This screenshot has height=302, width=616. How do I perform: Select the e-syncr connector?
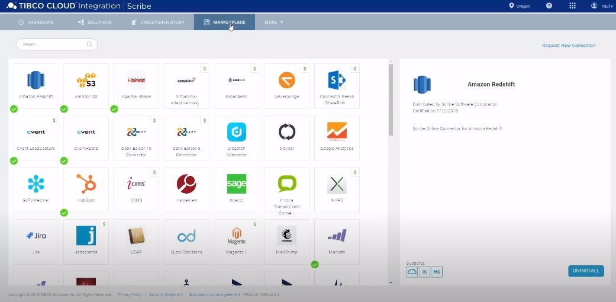[287, 138]
